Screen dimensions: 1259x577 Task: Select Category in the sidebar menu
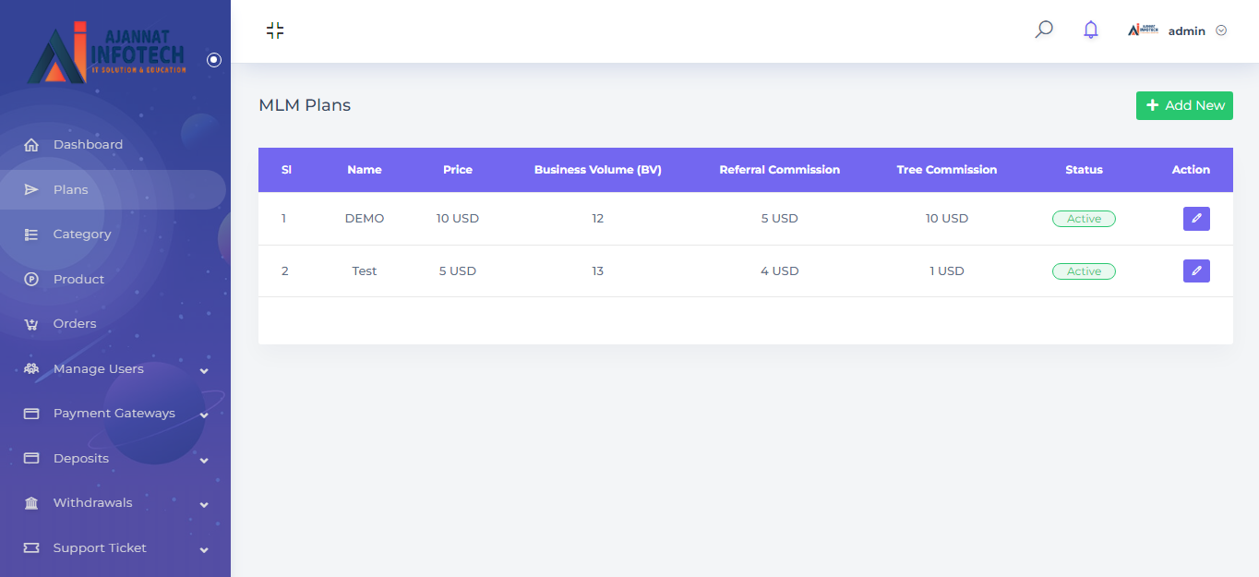(x=82, y=234)
